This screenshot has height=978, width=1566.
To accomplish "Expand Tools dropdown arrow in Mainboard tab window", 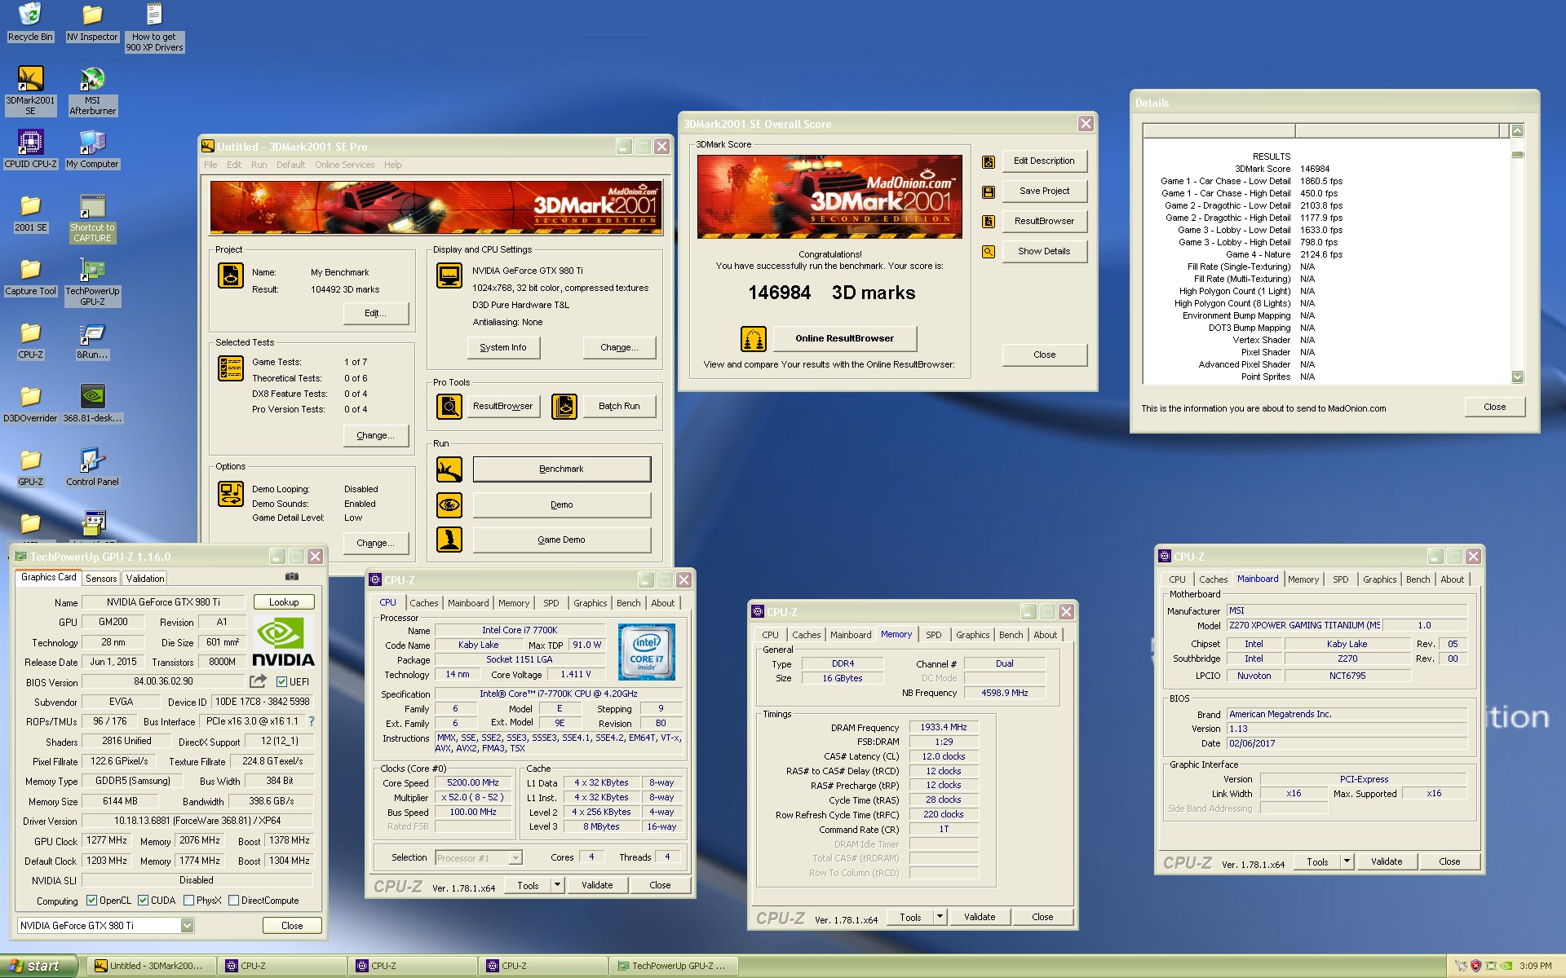I will pyautogui.click(x=1347, y=861).
